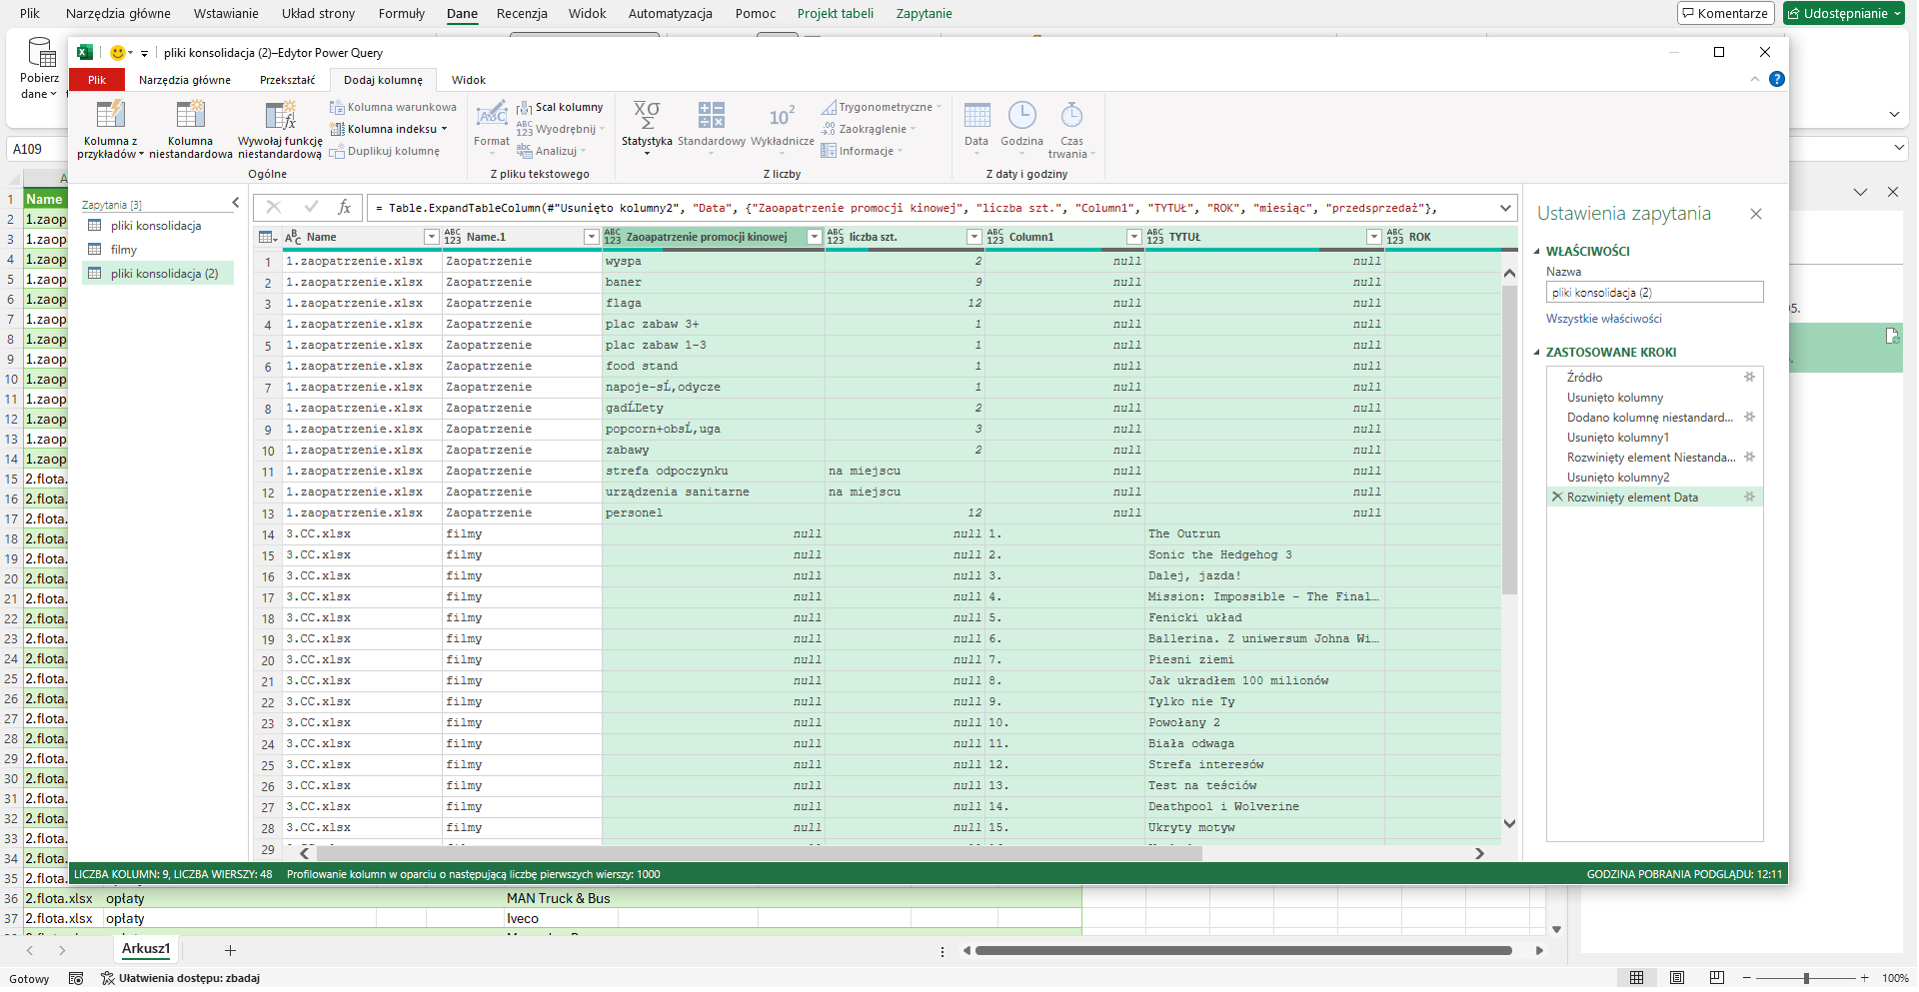The image size is (1919, 992).
Task: Expand the formula bar with its chevron
Action: coord(1506,208)
